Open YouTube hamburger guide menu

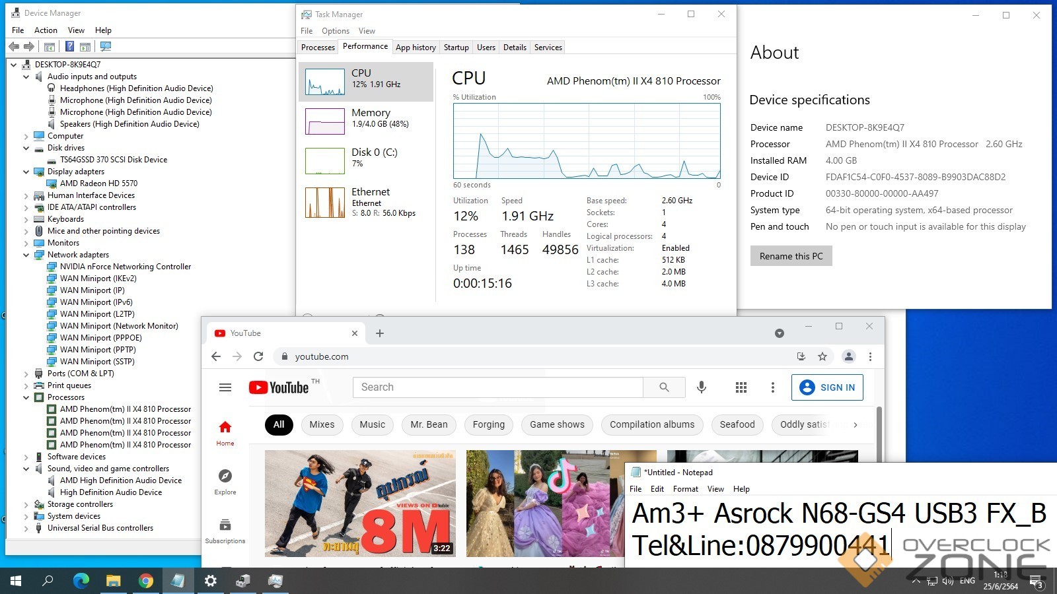[225, 387]
